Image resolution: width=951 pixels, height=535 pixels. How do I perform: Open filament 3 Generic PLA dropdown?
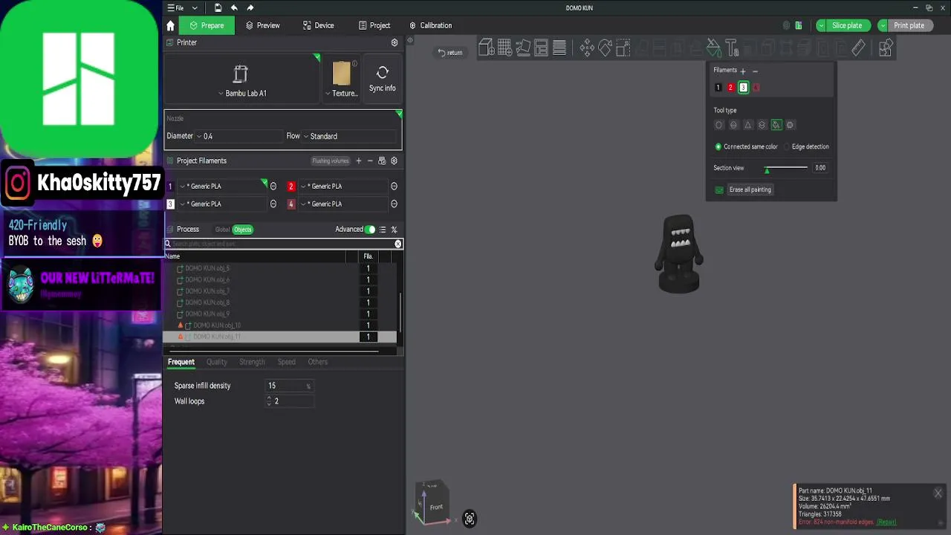(x=221, y=204)
